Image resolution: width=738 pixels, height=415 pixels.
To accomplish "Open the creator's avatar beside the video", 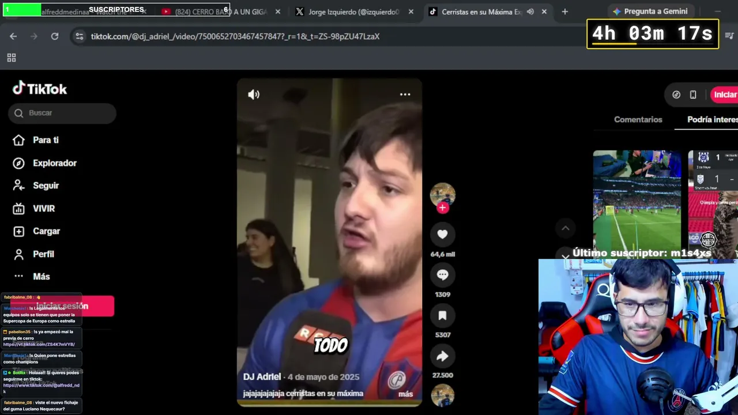I will point(442,195).
